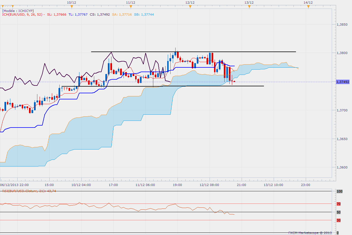The height and width of the screenshot is (235, 352).
Task: Click the 1,3850 price axis label
Action: point(342,25)
